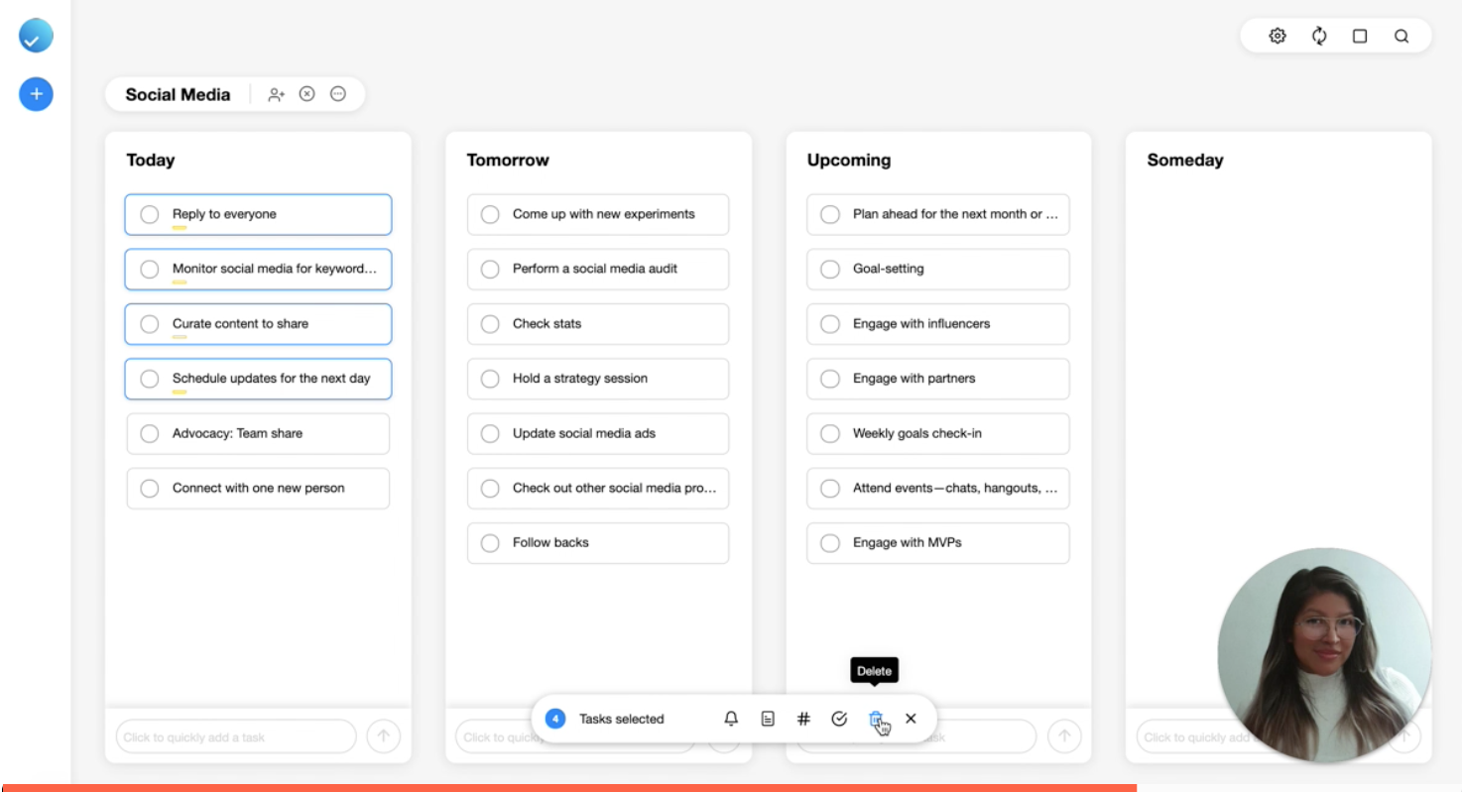Check off 'Check stats' task
Image resolution: width=1462 pixels, height=792 pixels.
pos(490,324)
